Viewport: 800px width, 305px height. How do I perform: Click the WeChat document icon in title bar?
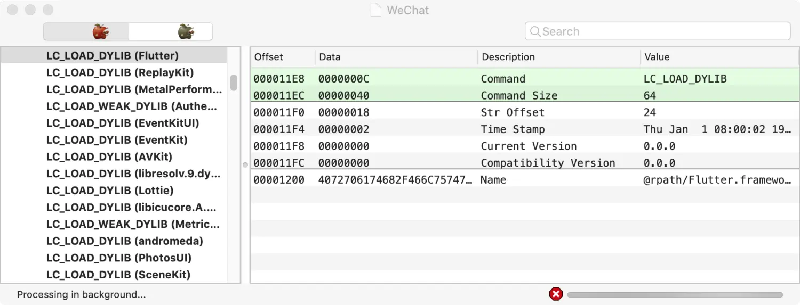click(376, 10)
